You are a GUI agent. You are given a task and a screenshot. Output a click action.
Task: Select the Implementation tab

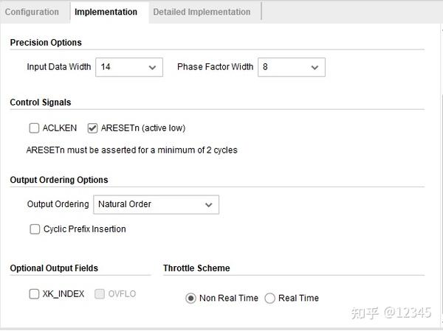(x=106, y=12)
